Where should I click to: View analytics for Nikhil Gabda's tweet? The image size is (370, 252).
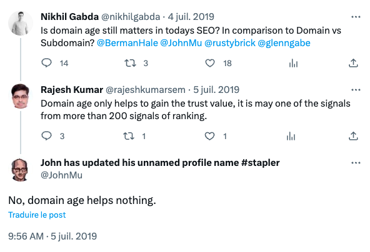coord(293,63)
